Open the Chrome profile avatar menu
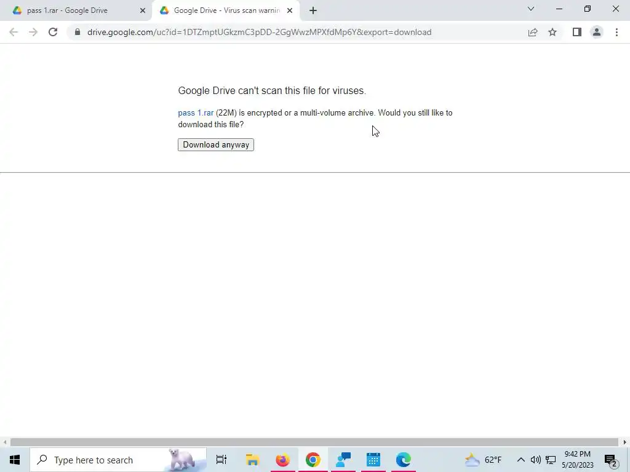 point(597,32)
